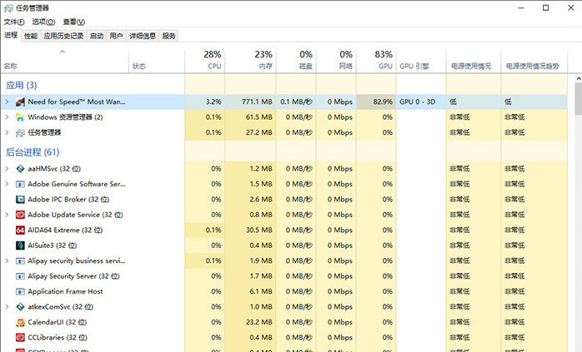Expand the Adobe Genuine Software Service row
582x352 pixels.
click(x=7, y=184)
